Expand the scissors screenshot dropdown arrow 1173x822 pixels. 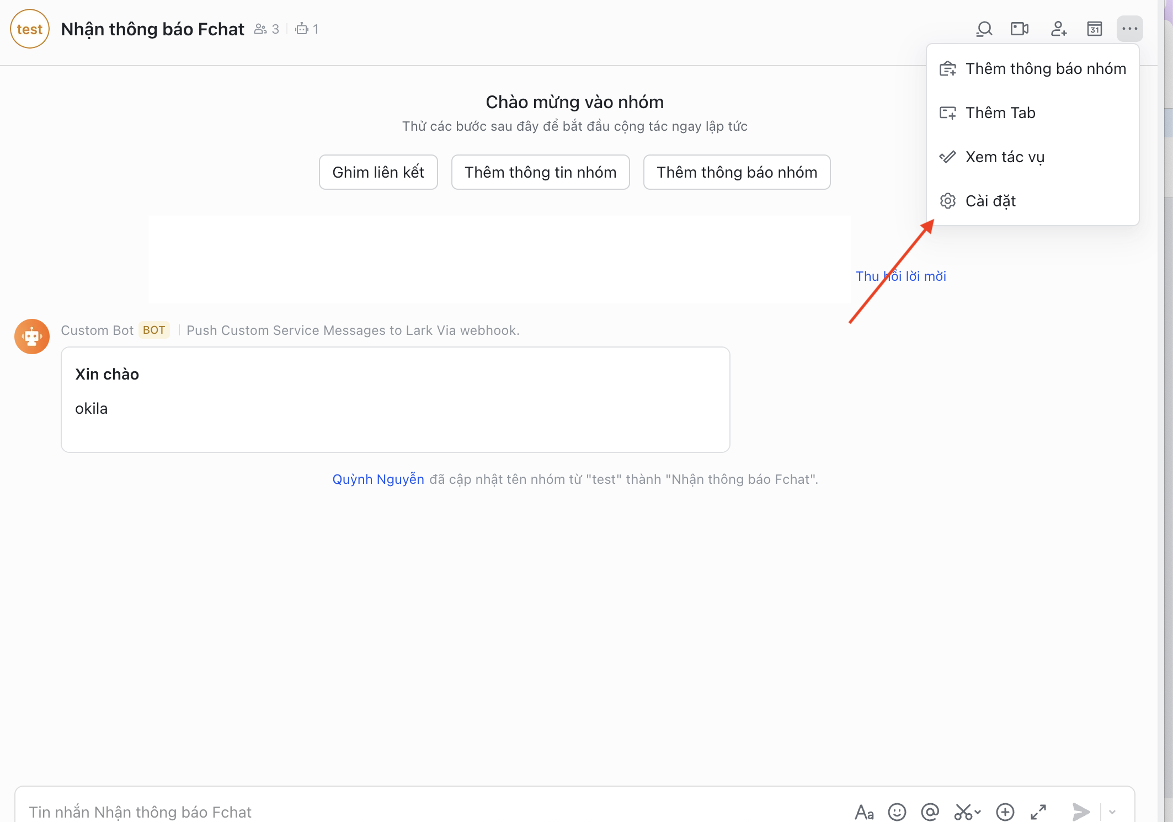coord(978,812)
